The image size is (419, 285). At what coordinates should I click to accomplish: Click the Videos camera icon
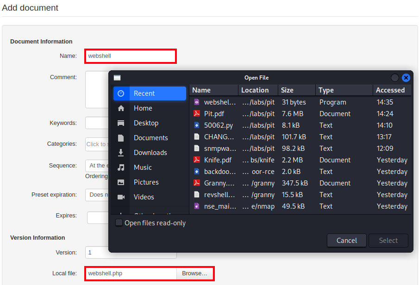click(121, 197)
